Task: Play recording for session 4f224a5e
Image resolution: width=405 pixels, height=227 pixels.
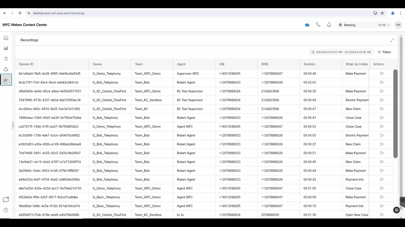Action: [382, 197]
